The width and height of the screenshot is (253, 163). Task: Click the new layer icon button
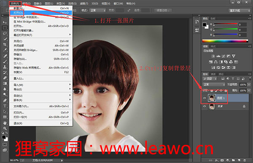tap(239, 160)
